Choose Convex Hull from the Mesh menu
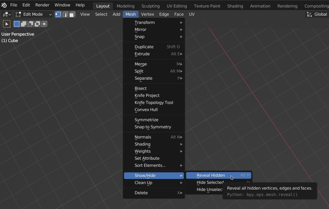The image size is (329, 209). pos(154,110)
